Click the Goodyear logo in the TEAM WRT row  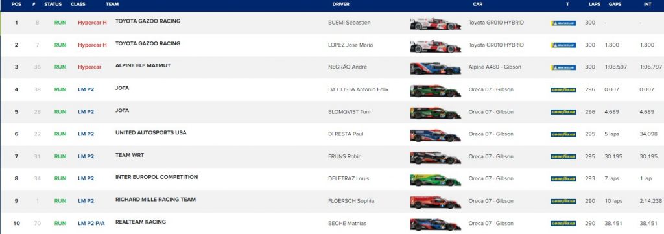pos(563,157)
